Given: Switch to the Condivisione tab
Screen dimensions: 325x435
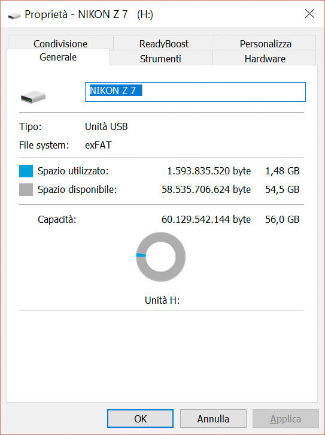Looking at the screenshot, I should point(60,43).
